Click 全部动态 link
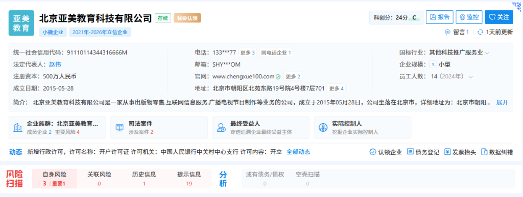Screen dimensions: 523x197 (x=298, y=152)
